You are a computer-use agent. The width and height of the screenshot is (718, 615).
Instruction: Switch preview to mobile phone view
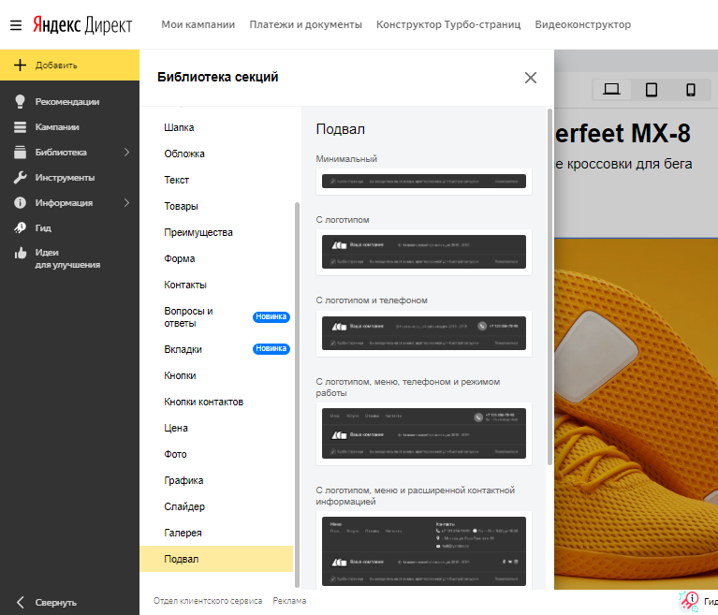691,89
